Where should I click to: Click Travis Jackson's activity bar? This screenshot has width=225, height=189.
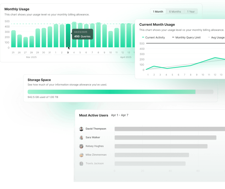(x=150, y=164)
